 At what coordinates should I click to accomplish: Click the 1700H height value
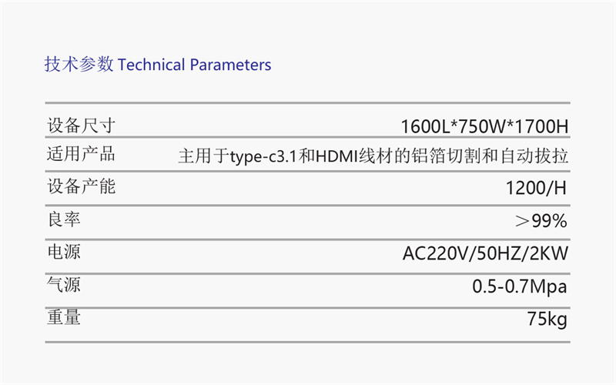coord(541,126)
